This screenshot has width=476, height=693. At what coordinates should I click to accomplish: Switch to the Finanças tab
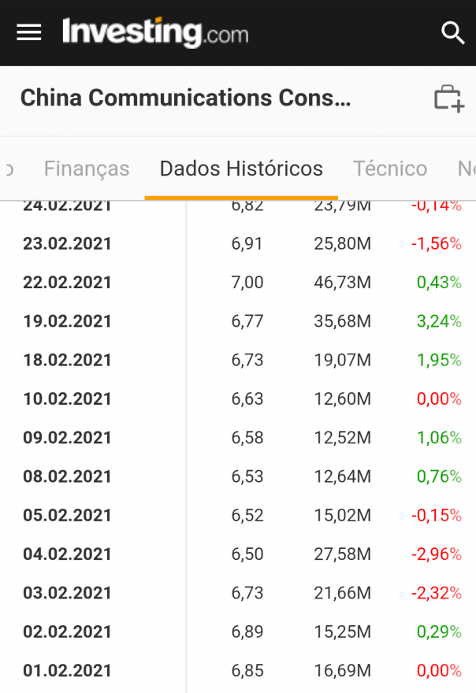coord(87,169)
